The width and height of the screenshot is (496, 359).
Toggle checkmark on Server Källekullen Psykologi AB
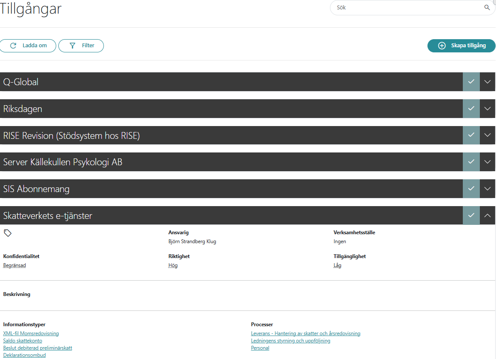click(x=471, y=162)
